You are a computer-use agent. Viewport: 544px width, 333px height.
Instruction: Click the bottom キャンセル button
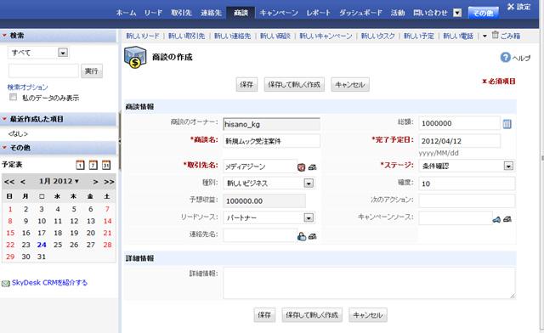tap(368, 314)
